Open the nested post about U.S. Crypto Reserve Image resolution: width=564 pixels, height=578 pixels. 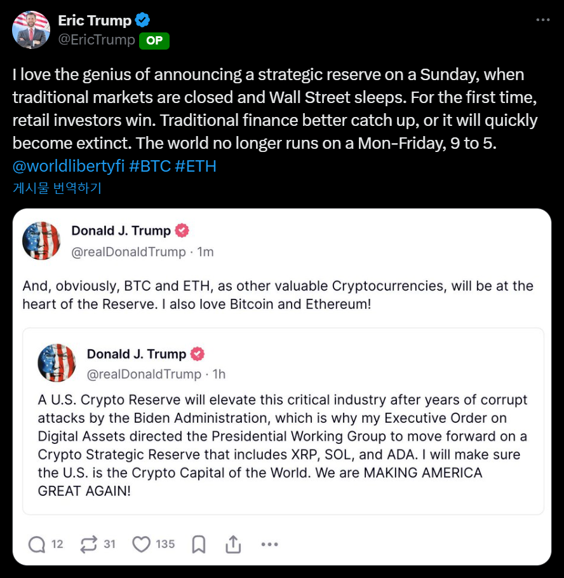283,445
